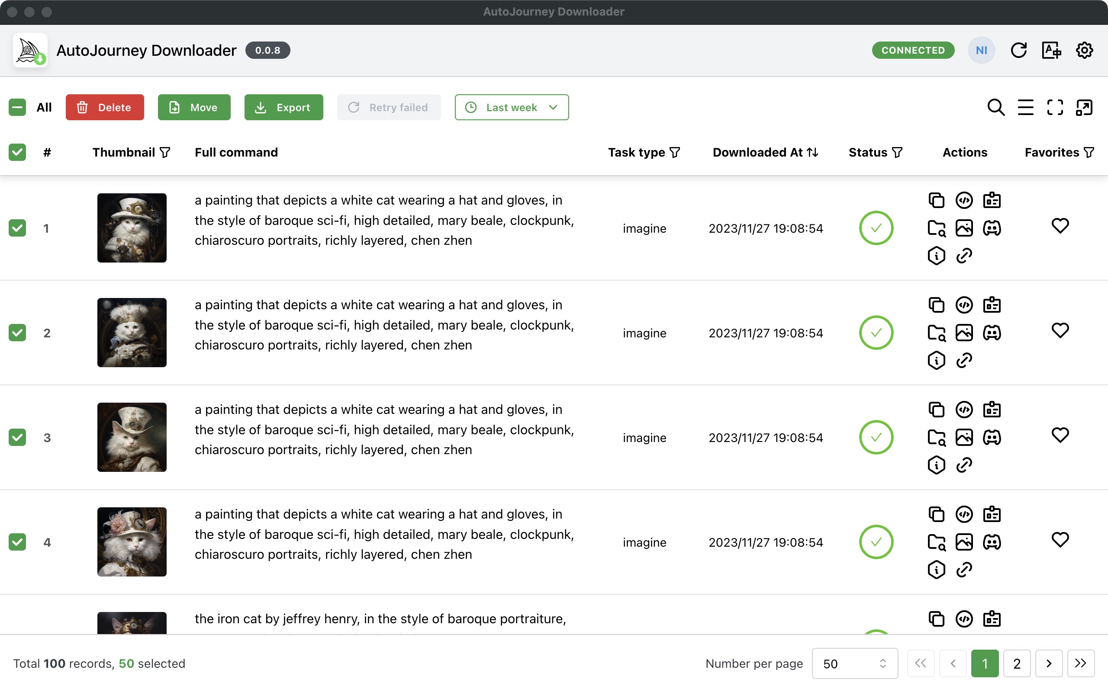Sort by Downloaded At column
This screenshot has height=692, width=1108.
(x=812, y=152)
